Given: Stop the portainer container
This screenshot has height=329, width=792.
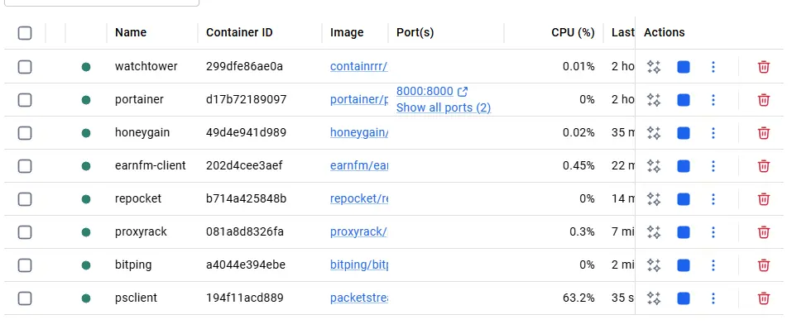Looking at the screenshot, I should click(684, 100).
